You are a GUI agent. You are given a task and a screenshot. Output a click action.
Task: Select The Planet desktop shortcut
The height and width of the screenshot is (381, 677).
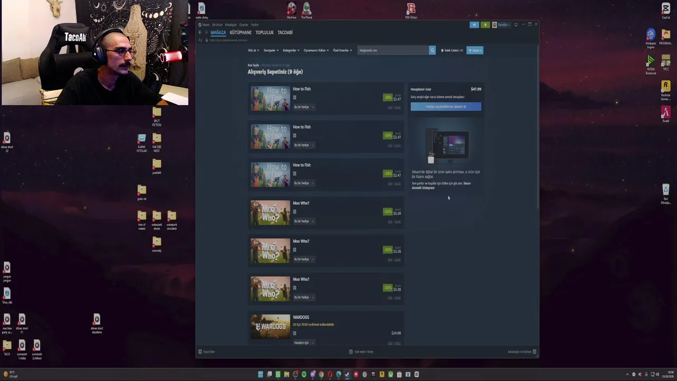click(307, 11)
